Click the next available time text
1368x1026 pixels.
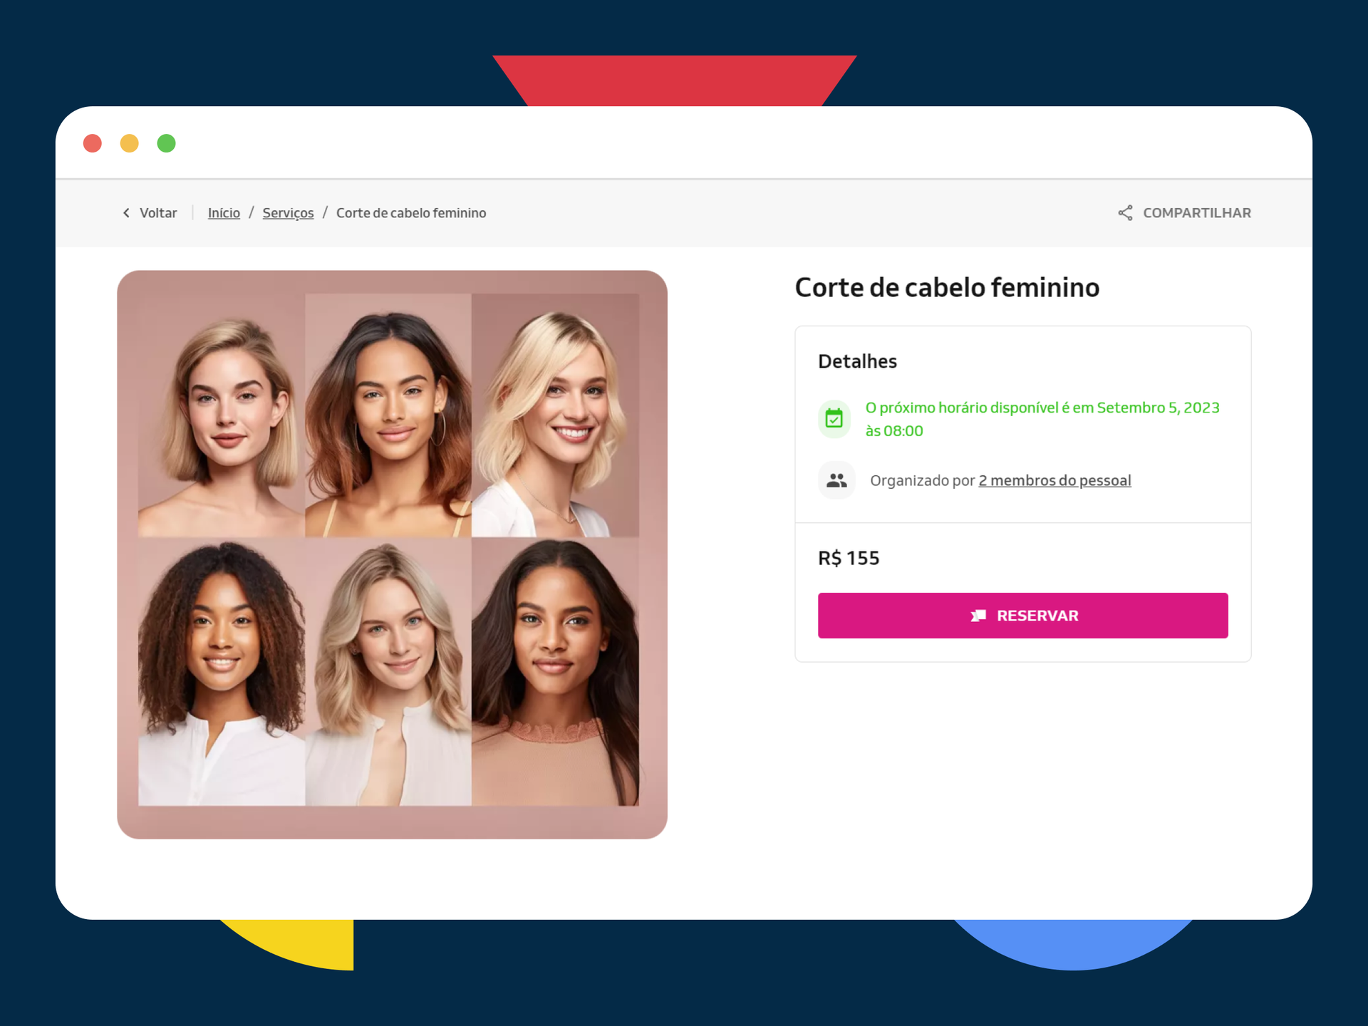[1042, 419]
